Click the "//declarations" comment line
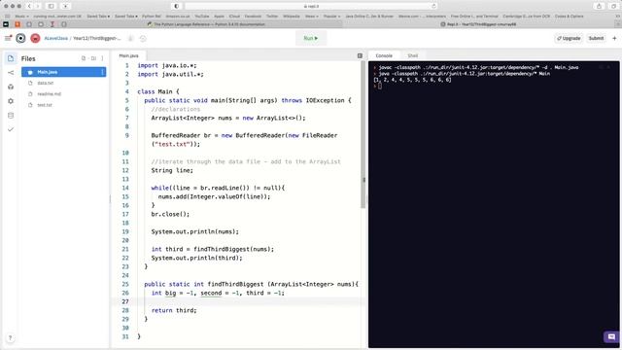Screen dimensions: 622x350 pos(176,109)
